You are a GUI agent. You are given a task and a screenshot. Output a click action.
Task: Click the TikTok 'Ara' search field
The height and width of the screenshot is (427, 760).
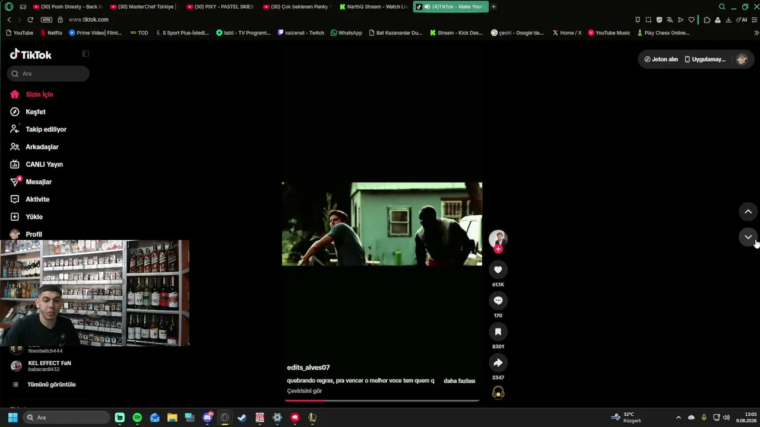pos(48,74)
